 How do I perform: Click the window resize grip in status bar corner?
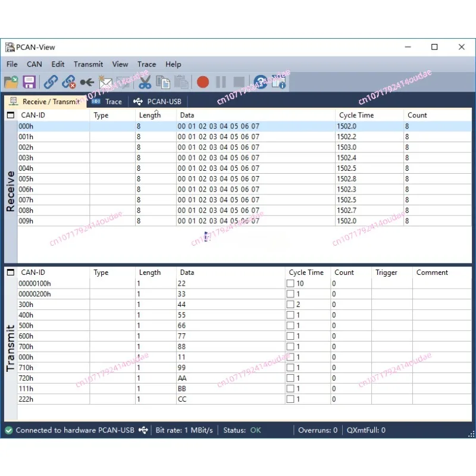pyautogui.click(x=471, y=434)
